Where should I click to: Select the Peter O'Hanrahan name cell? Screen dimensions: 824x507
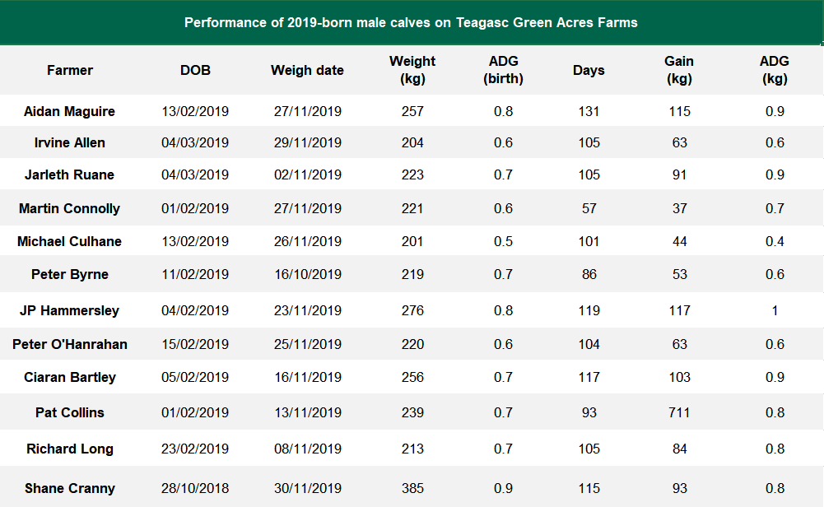coord(70,344)
